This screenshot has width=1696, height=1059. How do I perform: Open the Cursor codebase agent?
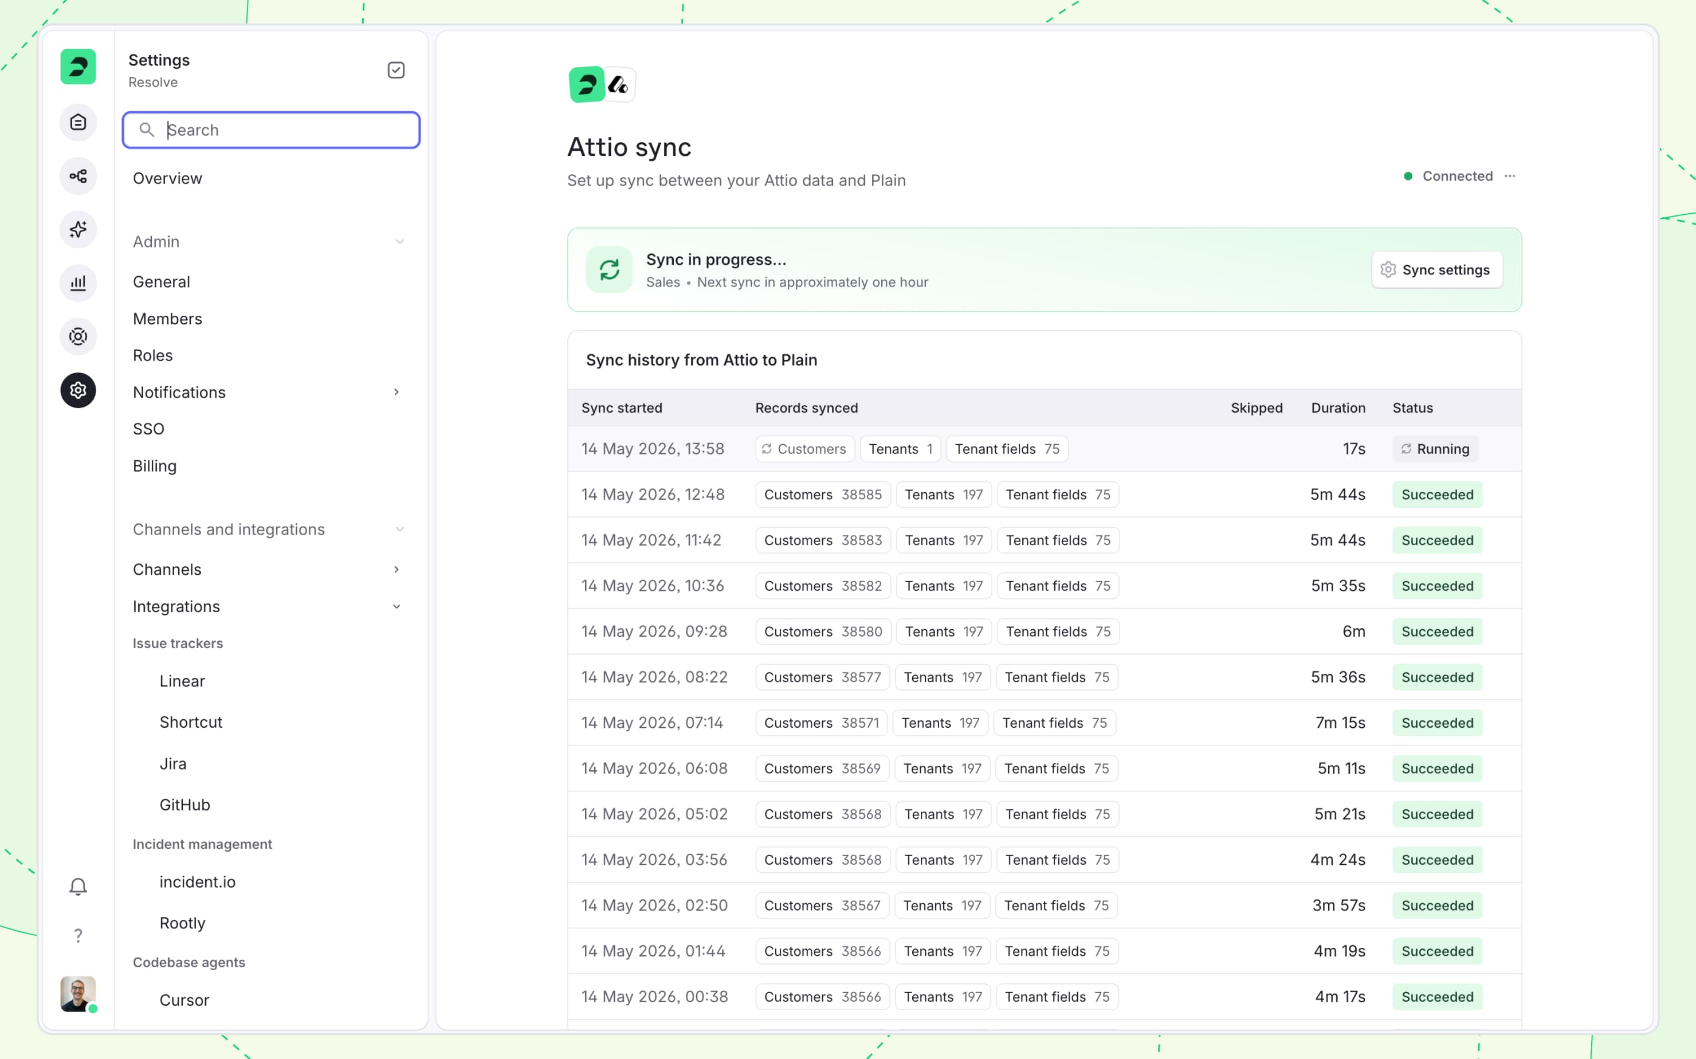[184, 1000]
